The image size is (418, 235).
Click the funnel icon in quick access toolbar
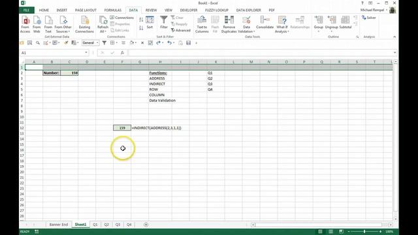tap(104, 43)
